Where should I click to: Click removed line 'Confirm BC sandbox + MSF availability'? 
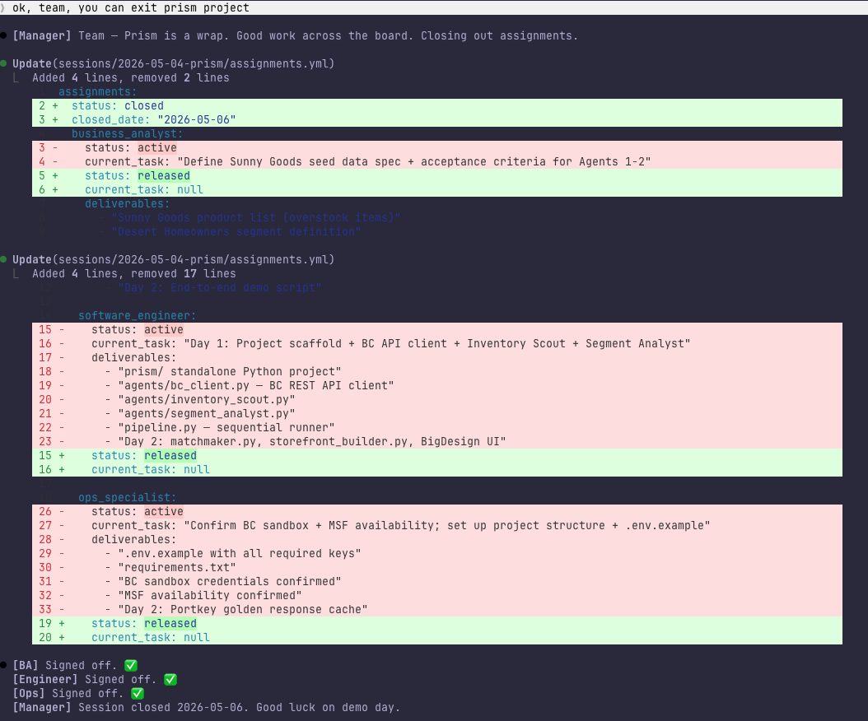tap(437, 525)
